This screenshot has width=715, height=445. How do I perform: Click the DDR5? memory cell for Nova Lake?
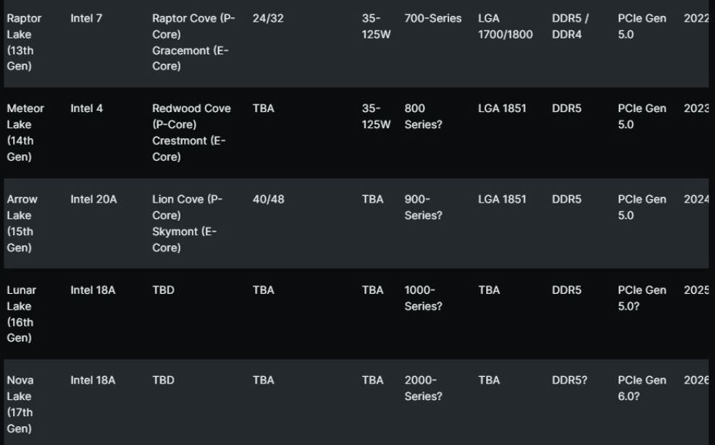[x=569, y=380]
